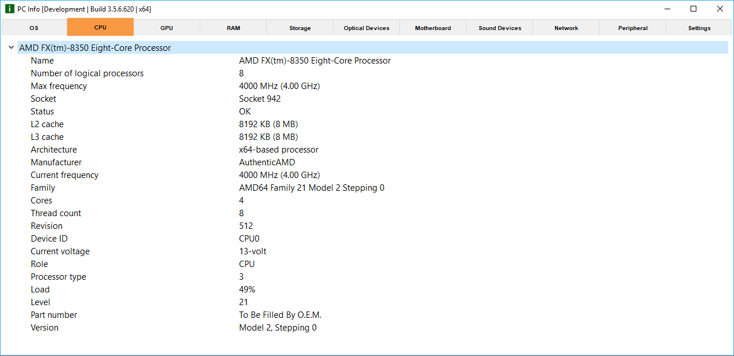Select the x64-based processor value

tap(278, 150)
